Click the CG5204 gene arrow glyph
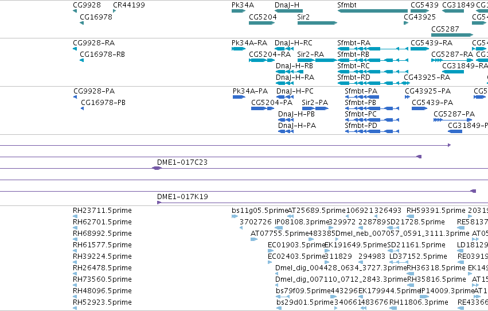The height and width of the screenshot is (311, 488). point(261,23)
